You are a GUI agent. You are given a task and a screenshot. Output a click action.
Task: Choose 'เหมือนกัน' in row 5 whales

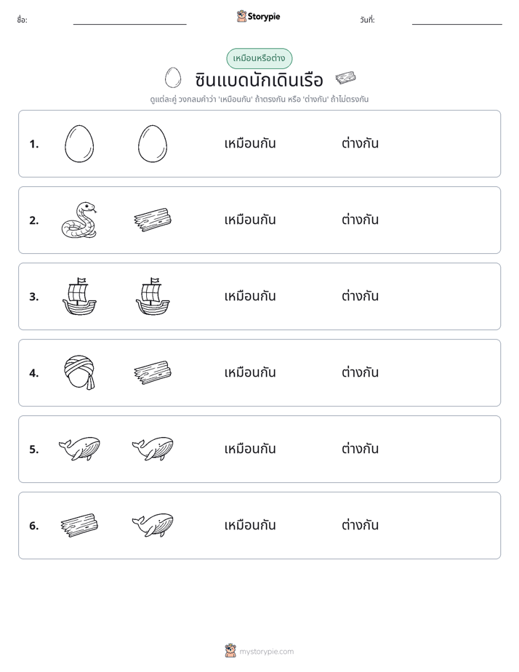tap(250, 449)
